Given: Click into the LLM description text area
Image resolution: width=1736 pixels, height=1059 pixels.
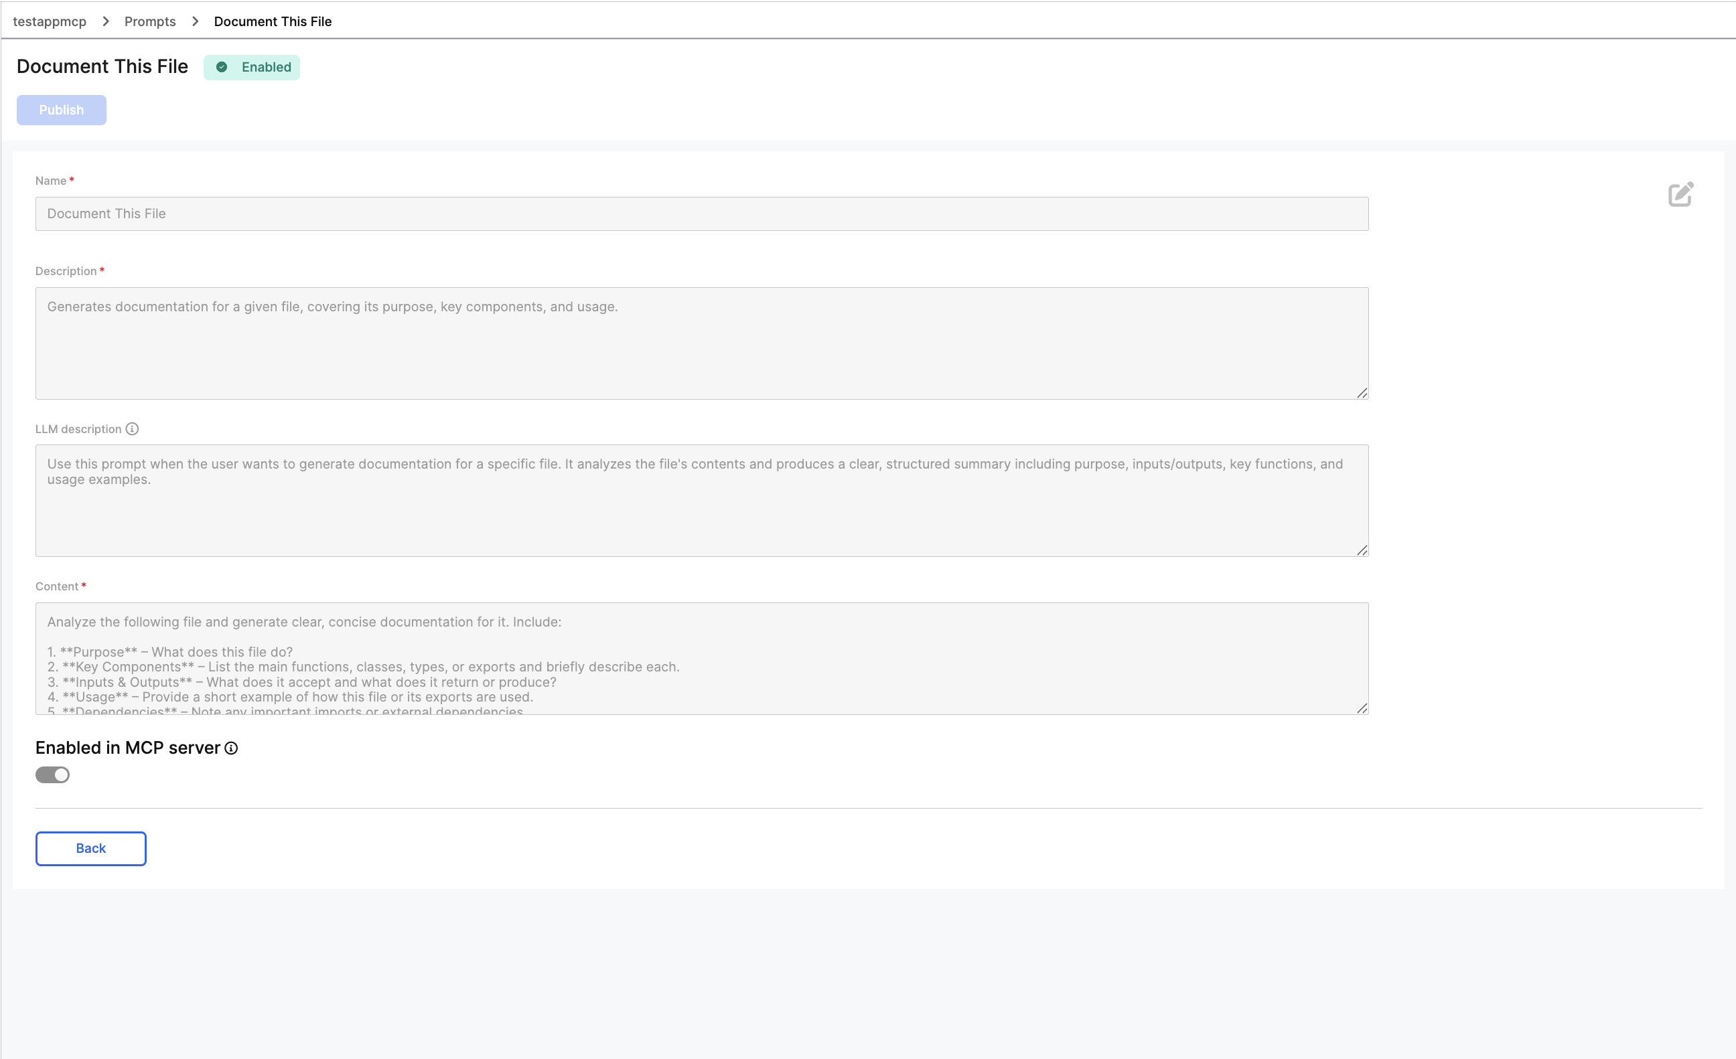Looking at the screenshot, I should tap(702, 501).
